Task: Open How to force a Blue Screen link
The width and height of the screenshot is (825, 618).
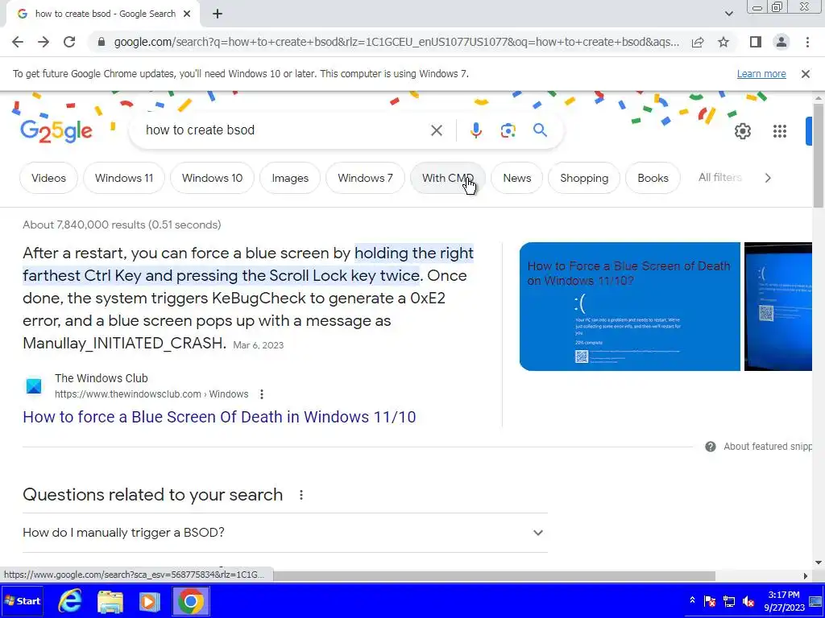Action: coord(219,417)
